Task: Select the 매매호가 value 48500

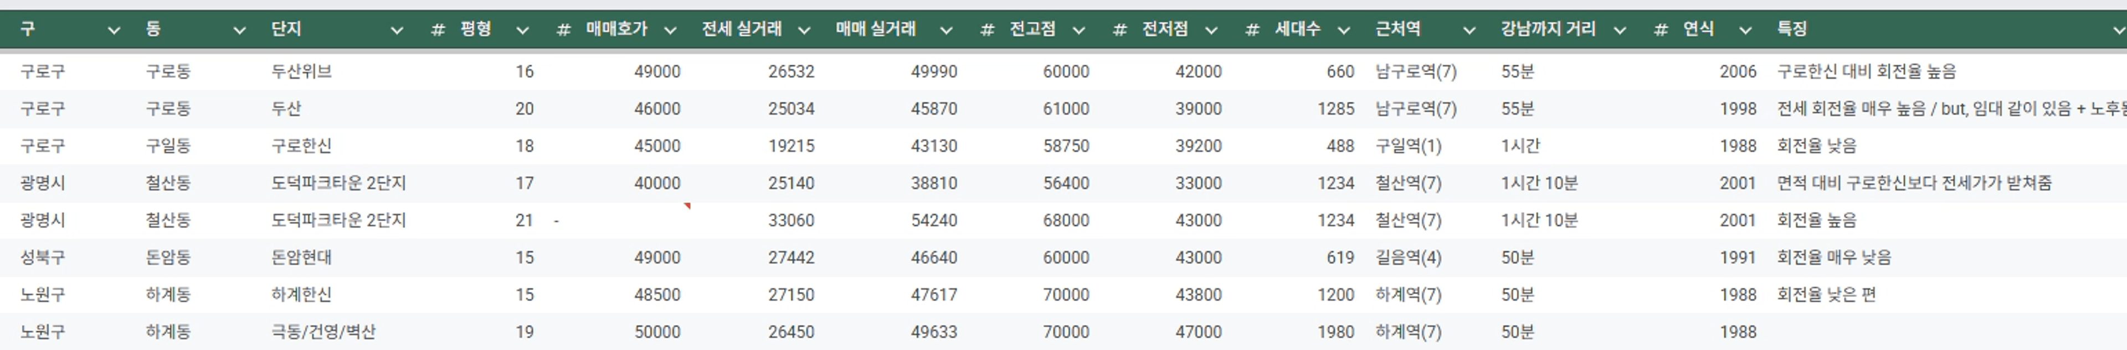Action: [x=657, y=294]
